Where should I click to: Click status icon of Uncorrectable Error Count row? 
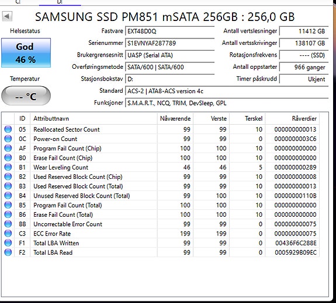pos(8,224)
